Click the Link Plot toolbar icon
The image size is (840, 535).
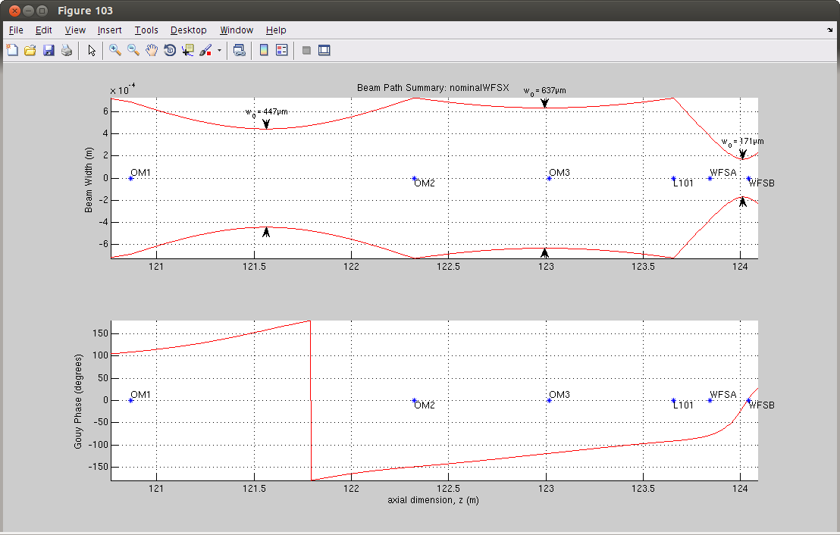(x=240, y=50)
